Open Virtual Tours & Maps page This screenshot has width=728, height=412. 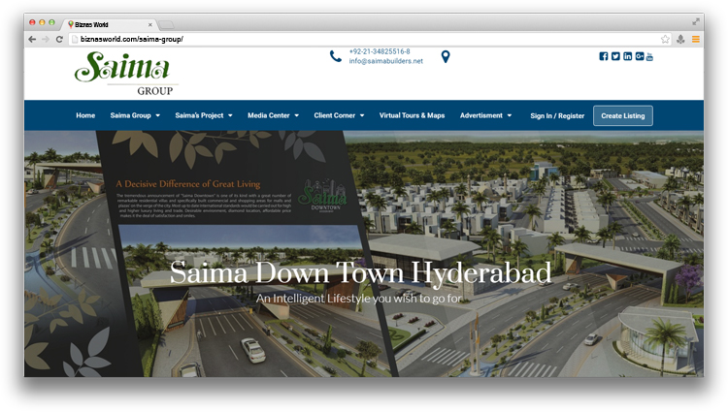coord(412,115)
